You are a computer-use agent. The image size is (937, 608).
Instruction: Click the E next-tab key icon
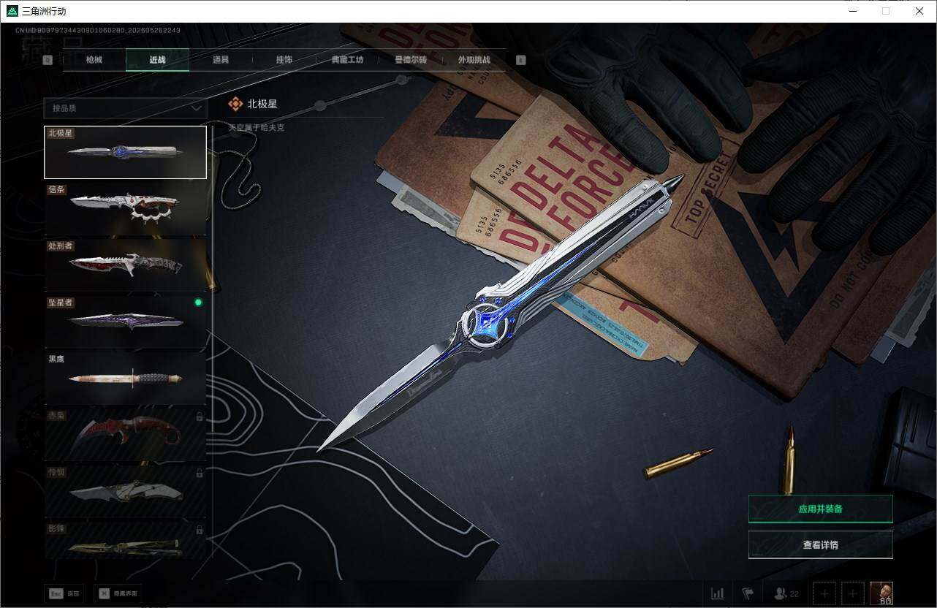click(521, 61)
